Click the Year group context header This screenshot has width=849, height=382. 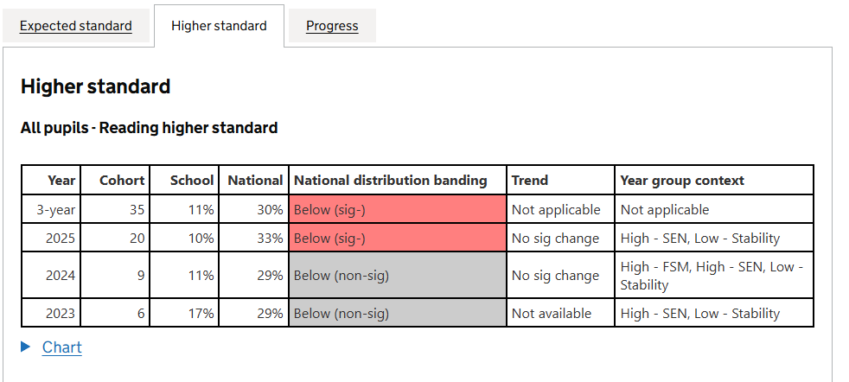pos(682,181)
